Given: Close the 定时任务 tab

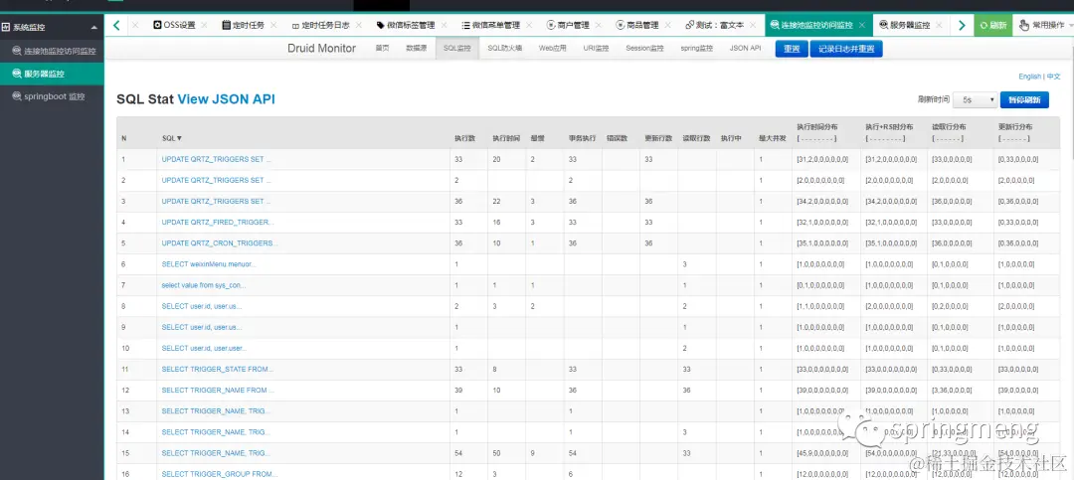Looking at the screenshot, I should tap(273, 25).
